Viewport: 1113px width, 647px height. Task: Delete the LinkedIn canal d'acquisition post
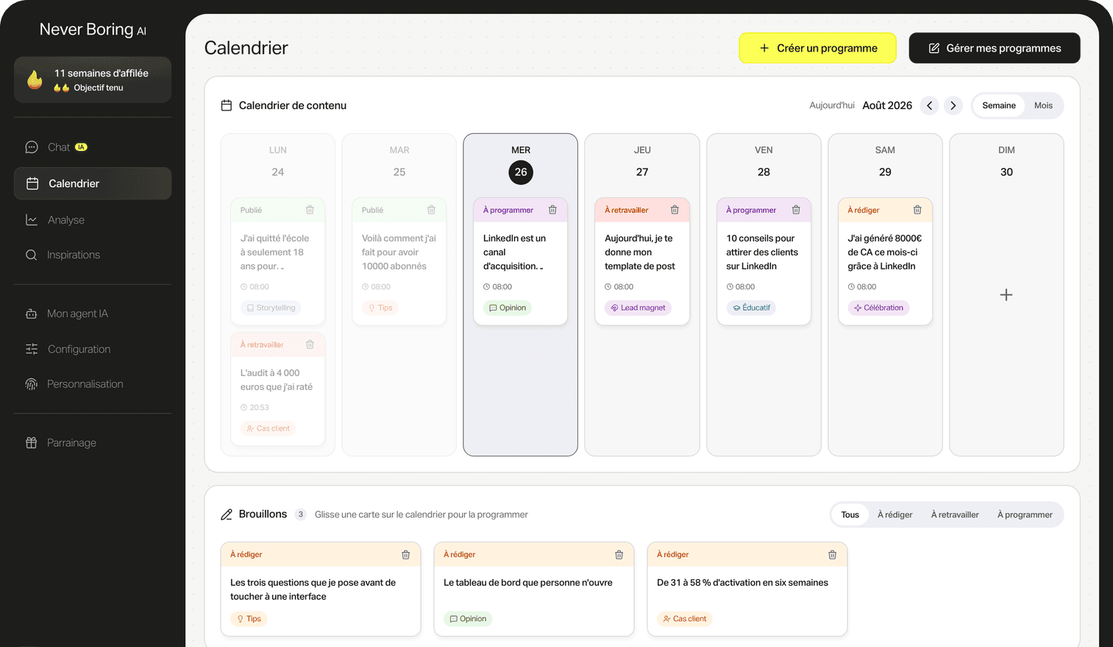(552, 210)
